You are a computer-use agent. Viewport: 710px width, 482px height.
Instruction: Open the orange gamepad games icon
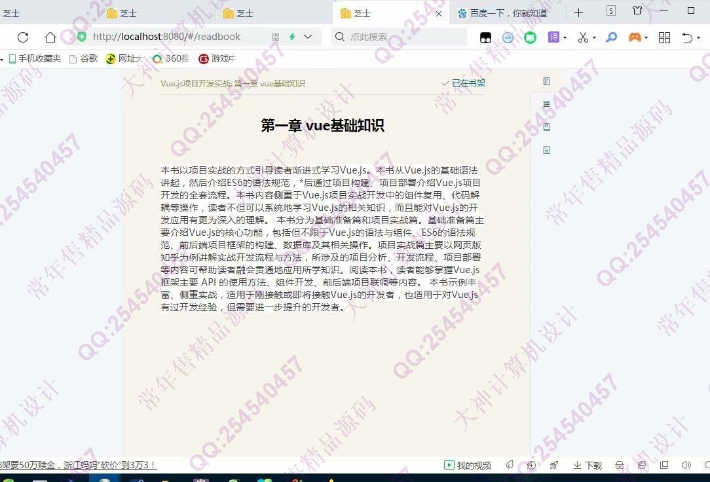click(x=635, y=37)
